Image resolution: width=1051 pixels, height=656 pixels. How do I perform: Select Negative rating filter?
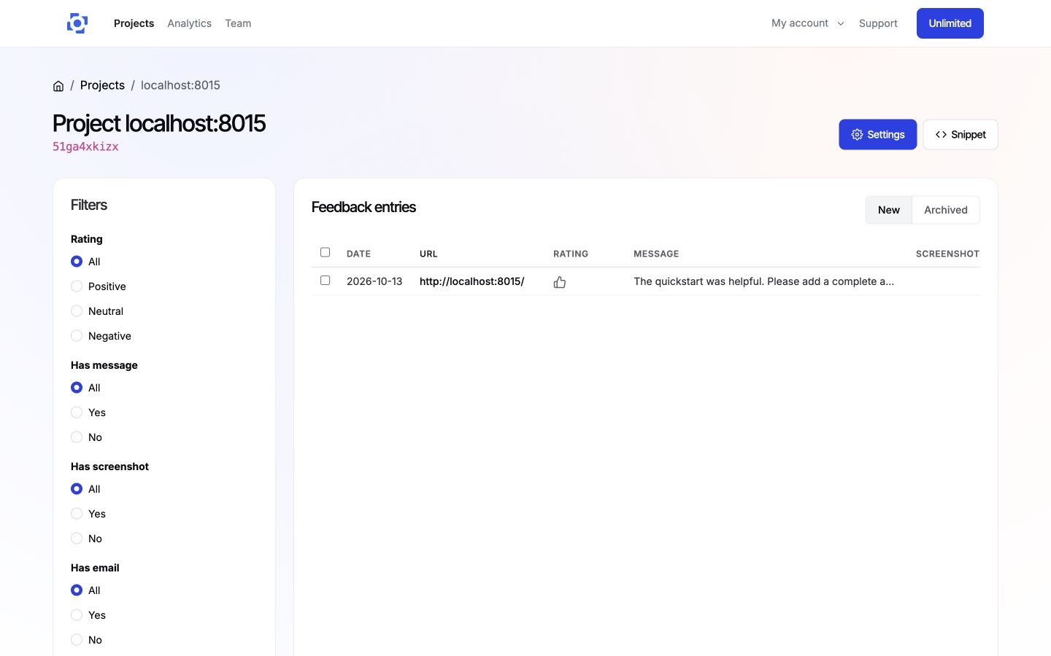77,336
